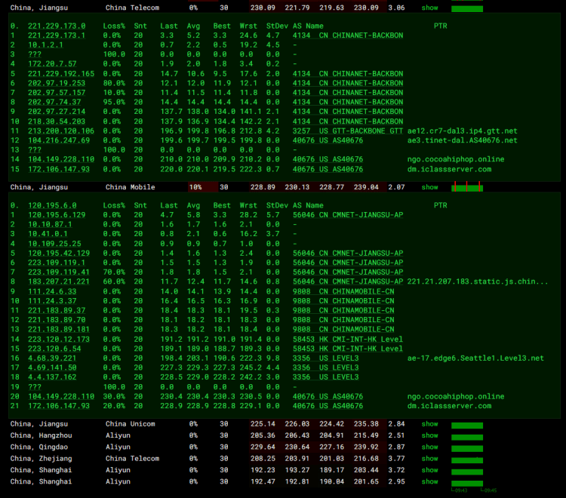The width and height of the screenshot is (566, 498).
Task: Show traceroute for Zhejiang China Telecom
Action: point(429,458)
